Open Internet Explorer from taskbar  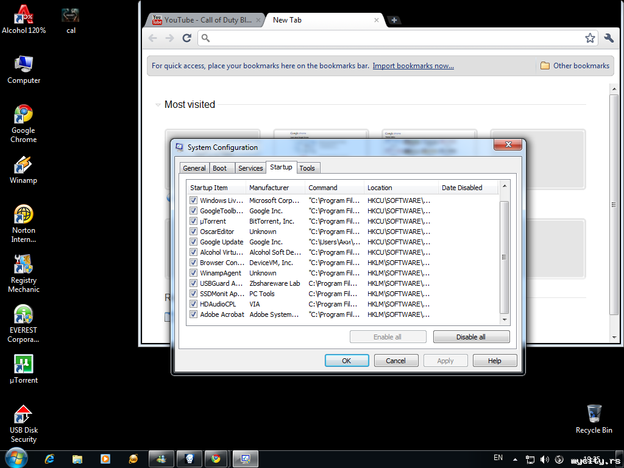pos(50,459)
